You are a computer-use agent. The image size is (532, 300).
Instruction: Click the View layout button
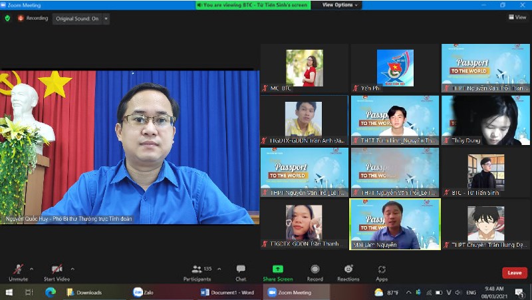pos(517,17)
